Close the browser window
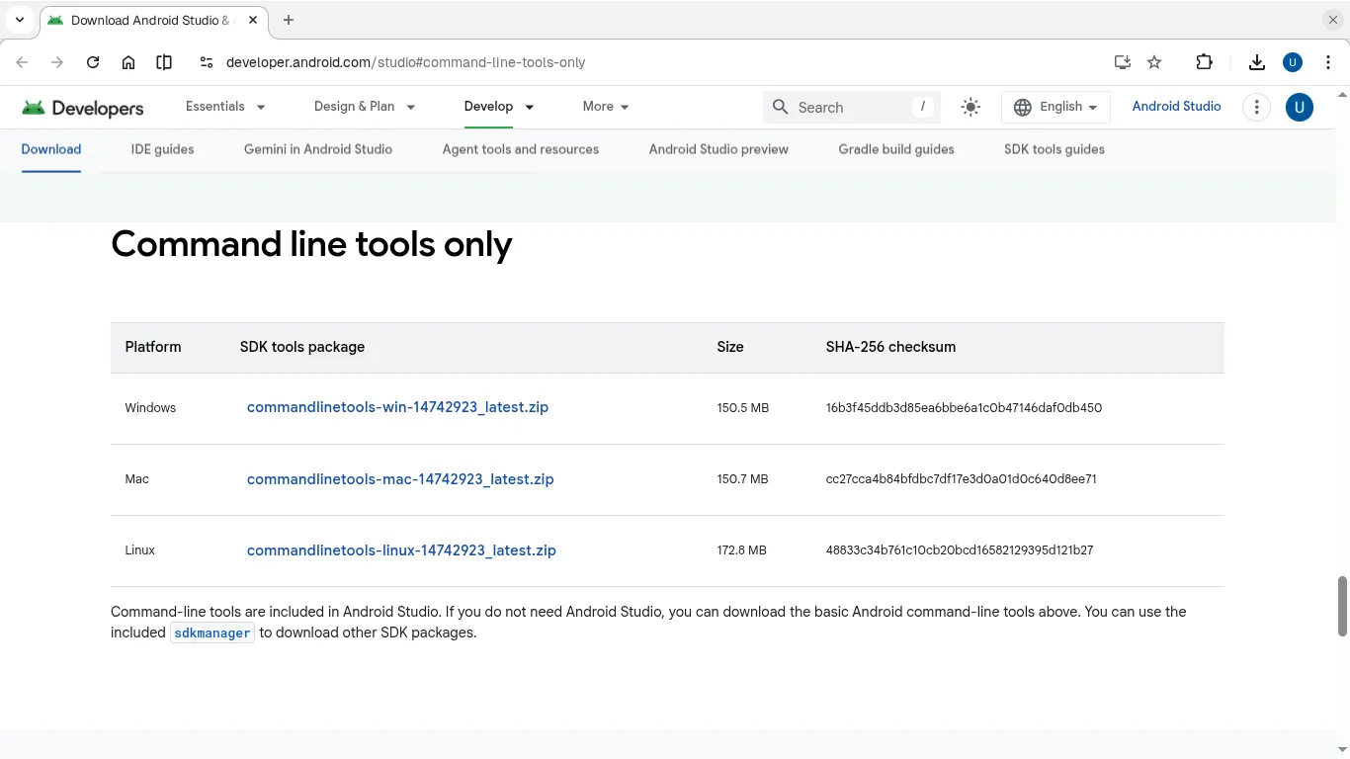This screenshot has width=1350, height=759. point(1332,20)
